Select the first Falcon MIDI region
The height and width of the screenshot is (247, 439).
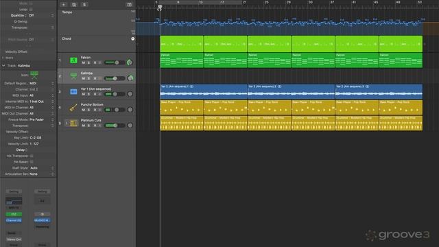tap(182, 60)
